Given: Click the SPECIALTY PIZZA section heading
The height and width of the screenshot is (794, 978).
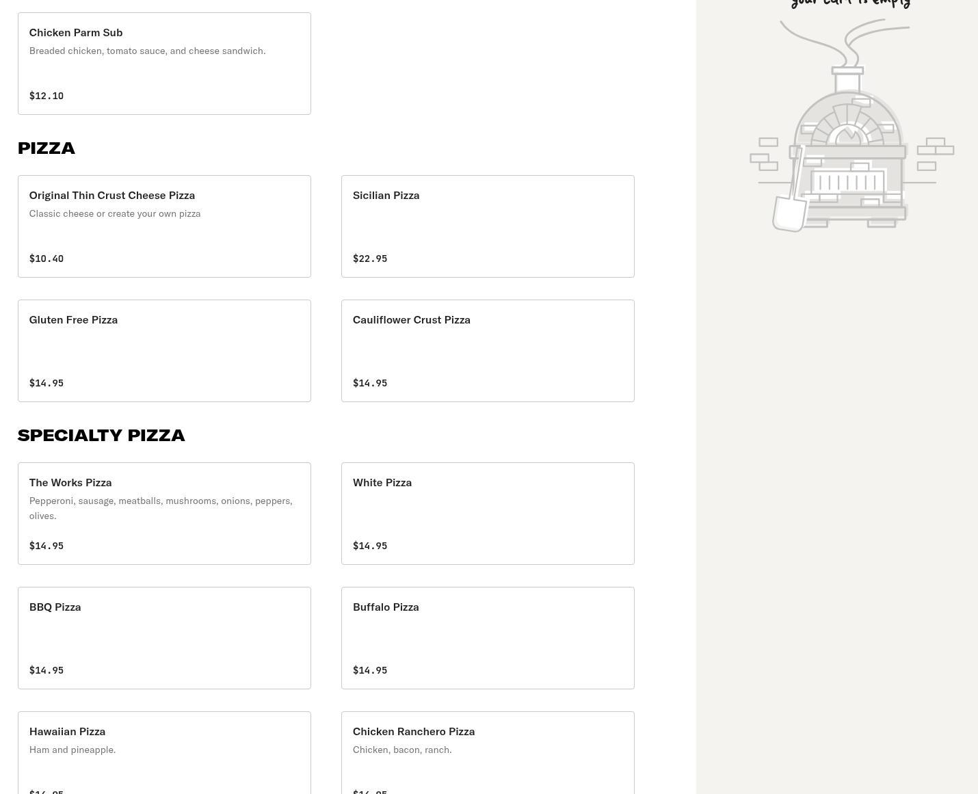Looking at the screenshot, I should [101, 436].
